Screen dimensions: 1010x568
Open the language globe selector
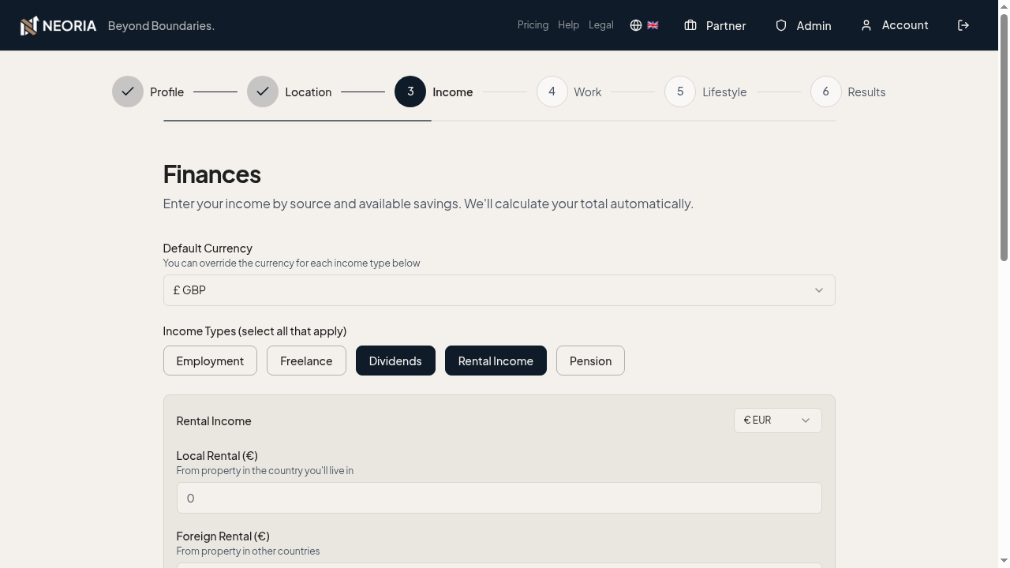636,25
